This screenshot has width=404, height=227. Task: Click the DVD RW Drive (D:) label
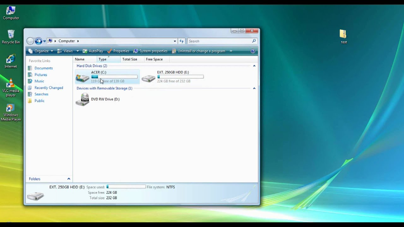[x=105, y=99]
